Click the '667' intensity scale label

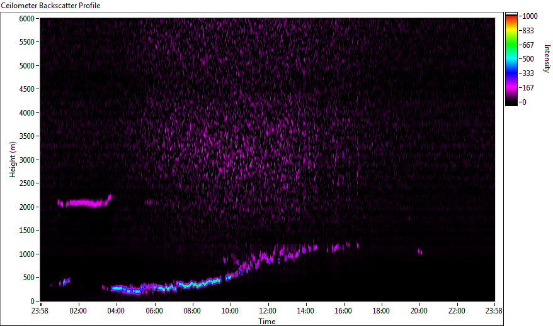click(x=528, y=45)
